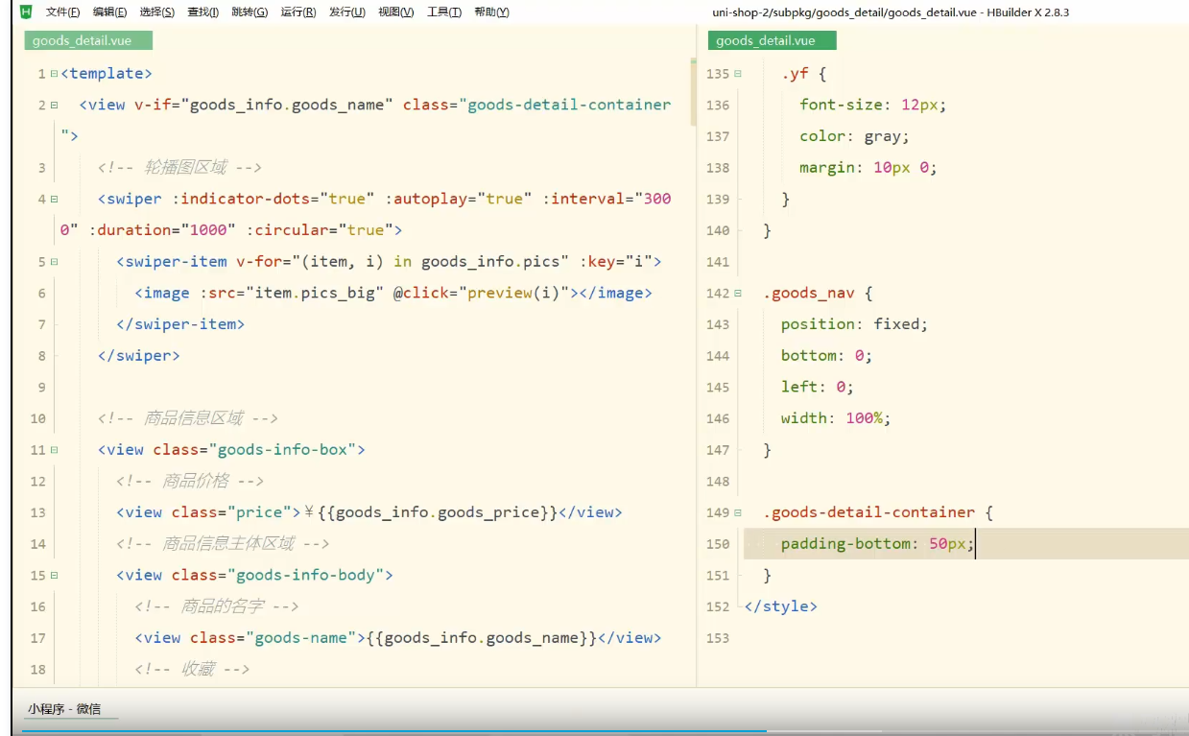This screenshot has height=736, width=1189.
Task: Click color: gray declaration
Action: point(854,136)
